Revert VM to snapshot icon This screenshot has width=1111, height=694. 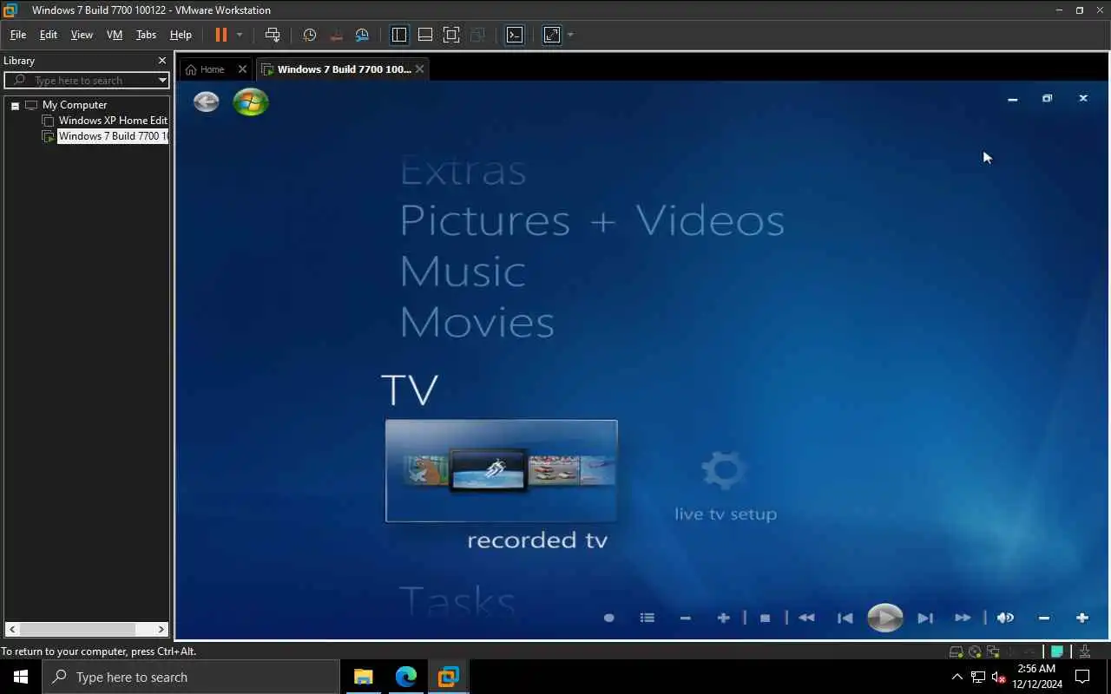click(336, 35)
